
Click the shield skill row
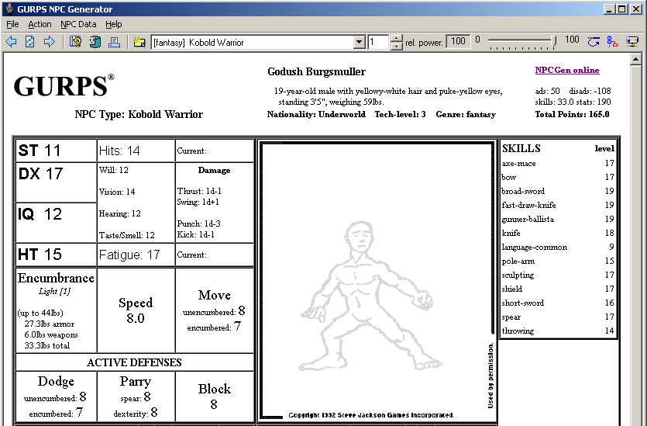point(558,289)
